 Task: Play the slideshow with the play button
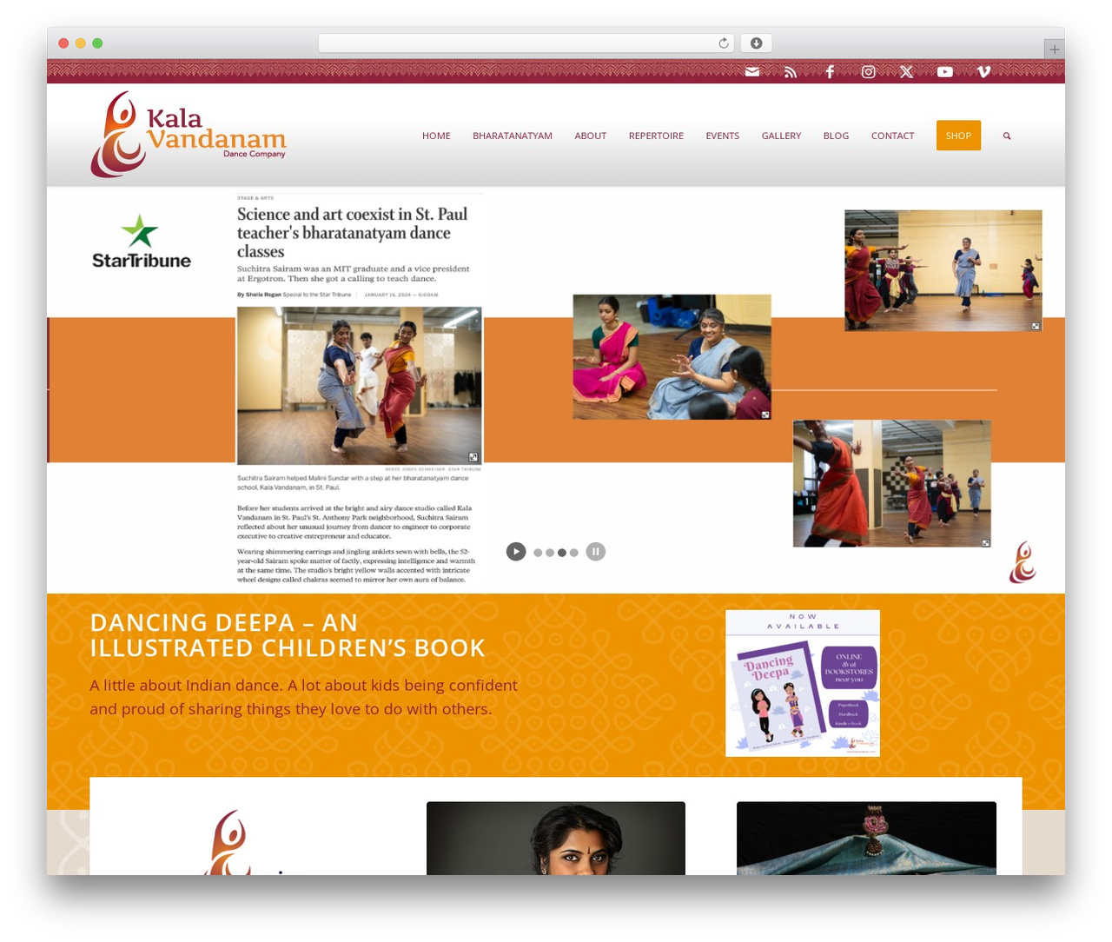tap(516, 552)
